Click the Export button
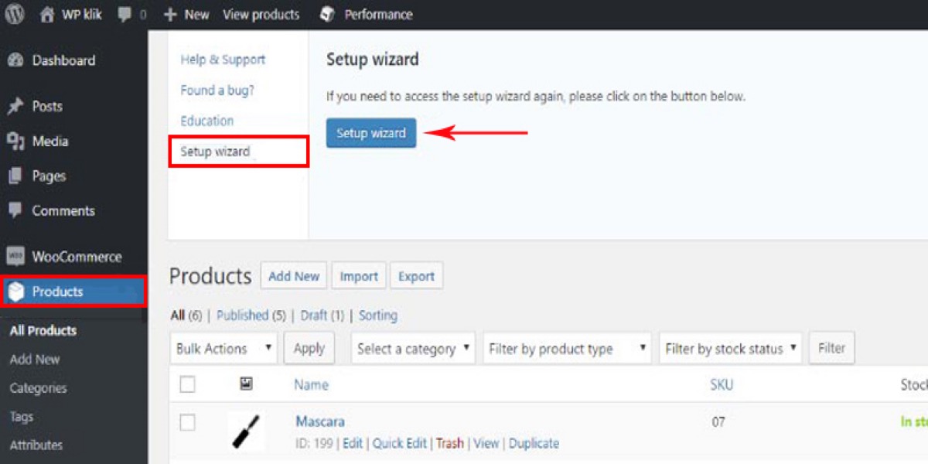This screenshot has width=928, height=464. tap(417, 276)
